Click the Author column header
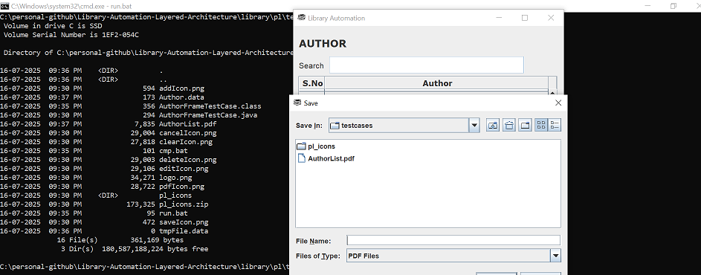This screenshot has width=701, height=275. point(437,84)
